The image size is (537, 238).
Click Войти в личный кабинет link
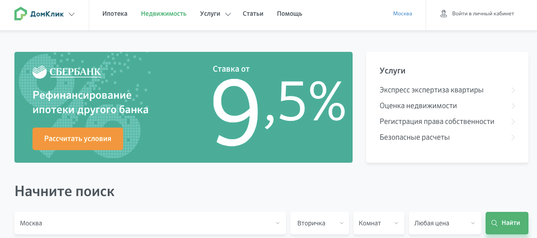click(x=483, y=14)
